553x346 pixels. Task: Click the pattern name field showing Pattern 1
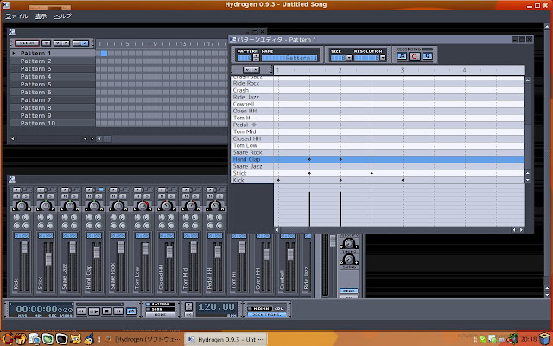[289, 58]
